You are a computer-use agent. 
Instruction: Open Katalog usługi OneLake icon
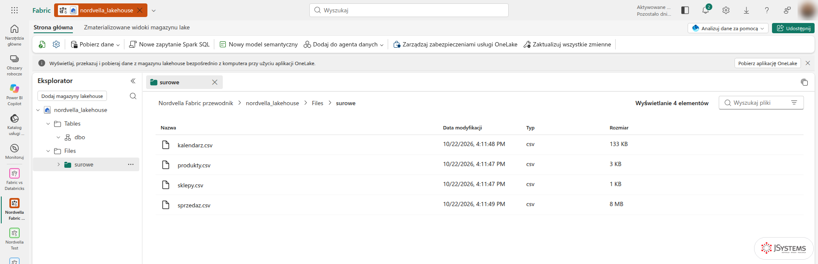14,118
